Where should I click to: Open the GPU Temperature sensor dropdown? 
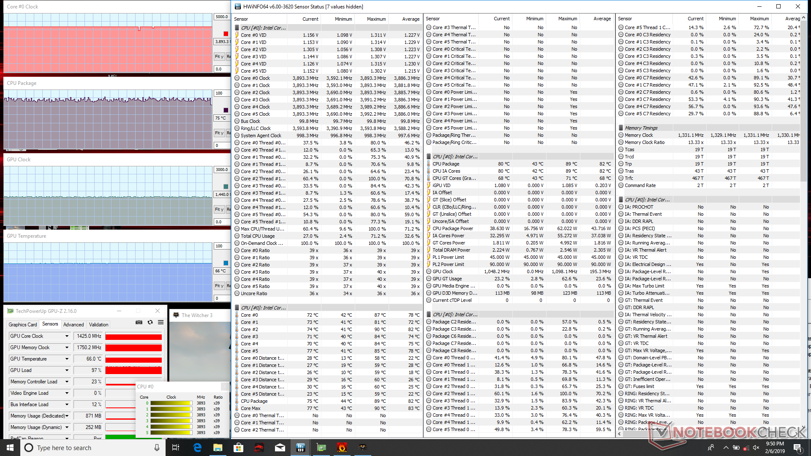67,359
